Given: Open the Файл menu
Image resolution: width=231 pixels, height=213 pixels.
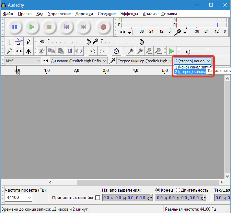Looking at the screenshot, I should point(8,14).
